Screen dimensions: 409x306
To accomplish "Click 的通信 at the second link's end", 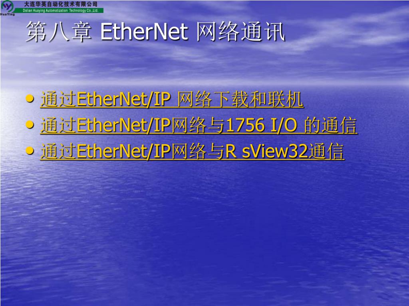I will (x=330, y=126).
